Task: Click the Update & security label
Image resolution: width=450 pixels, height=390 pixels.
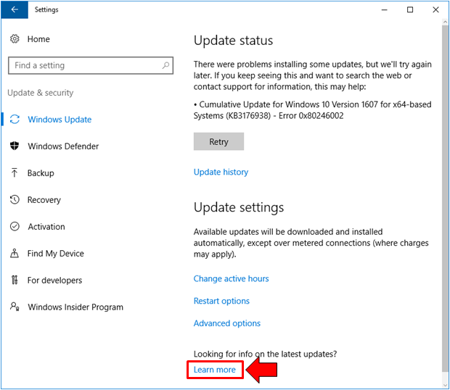Action: pos(41,93)
